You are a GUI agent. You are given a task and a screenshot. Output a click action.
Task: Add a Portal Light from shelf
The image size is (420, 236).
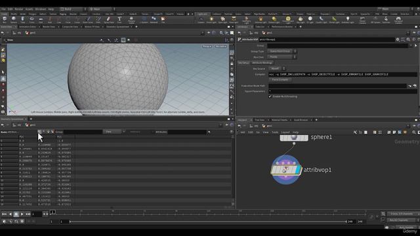[x=334, y=20]
